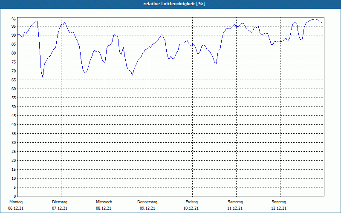Click the 'relative Luftfeuchtigkeit [%]' title
Viewport: 341px width, 213px height.
174,4
